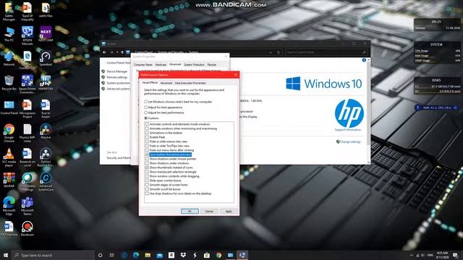The height and width of the screenshot is (260, 463).
Task: Open the WinRAR desktop icon
Action: (9, 180)
